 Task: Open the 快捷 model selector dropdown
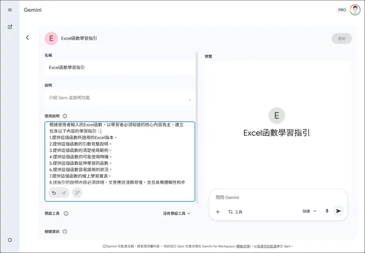pyautogui.click(x=309, y=211)
